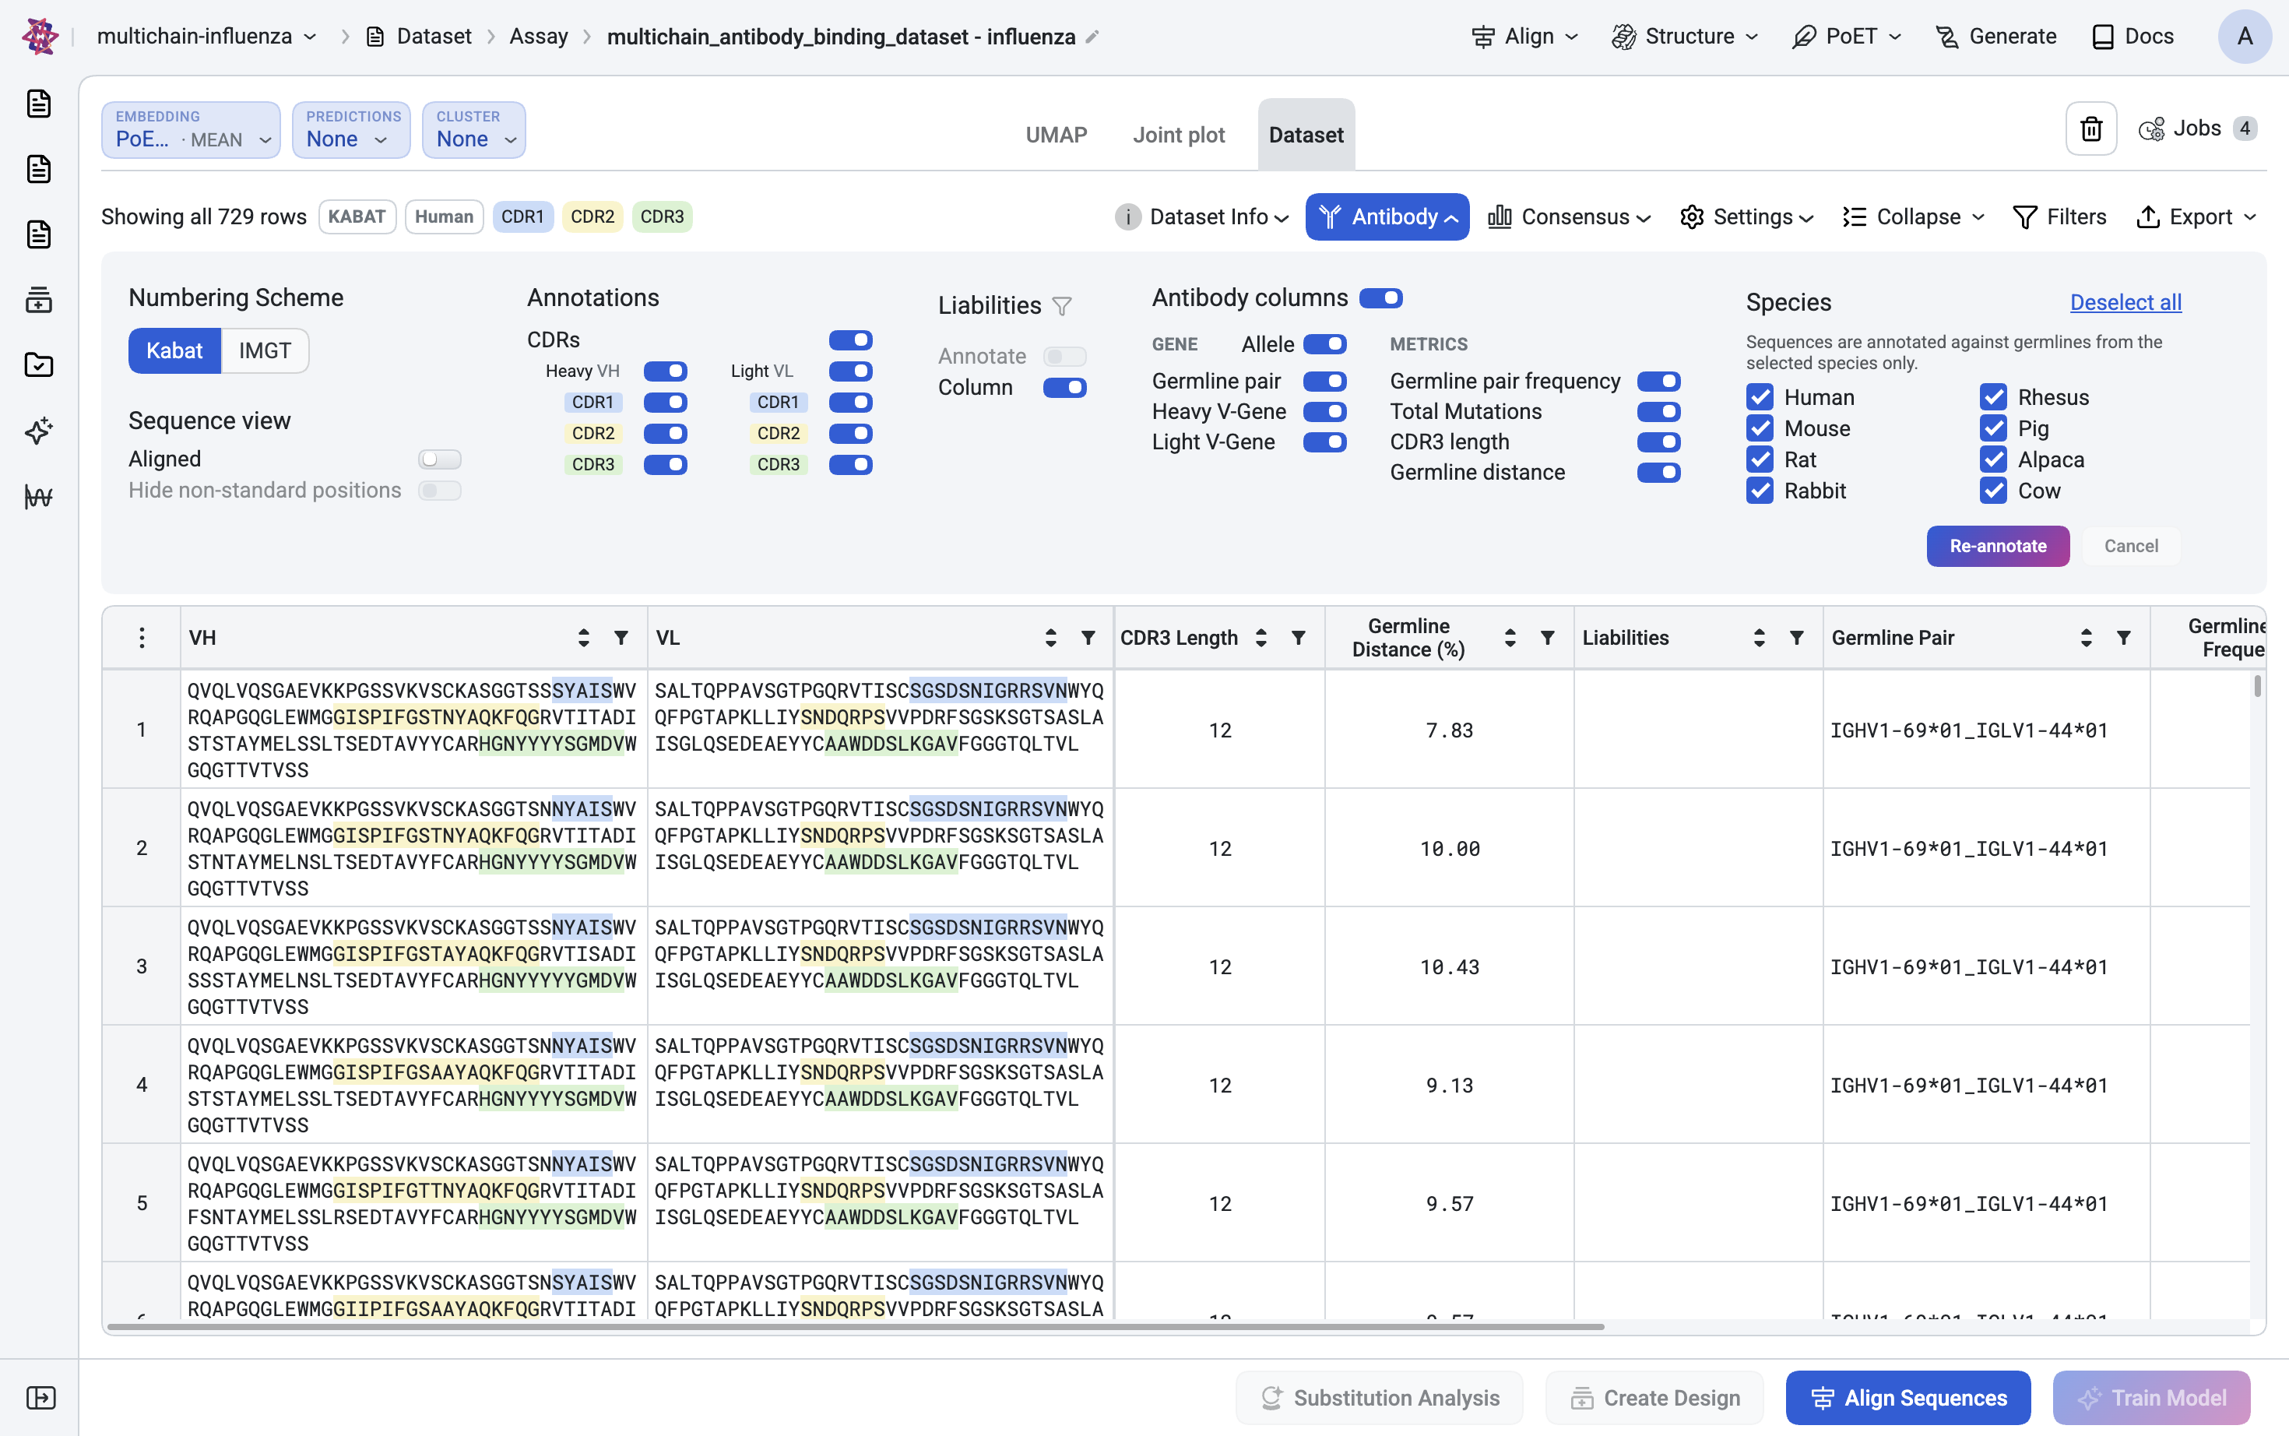Toggle the Aligned sequence view switch
This screenshot has height=1436, width=2289.
pyautogui.click(x=440, y=459)
